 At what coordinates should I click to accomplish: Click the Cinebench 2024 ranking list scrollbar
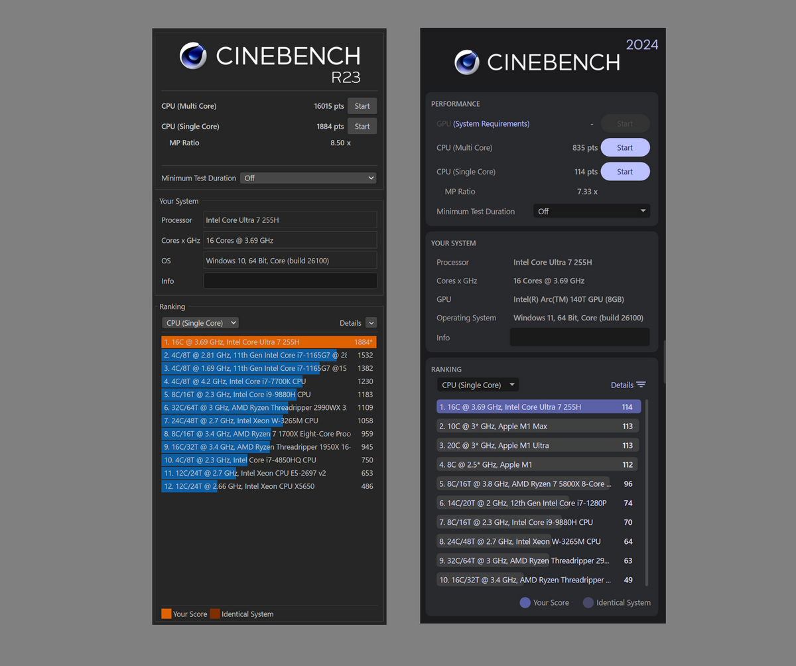point(647,492)
